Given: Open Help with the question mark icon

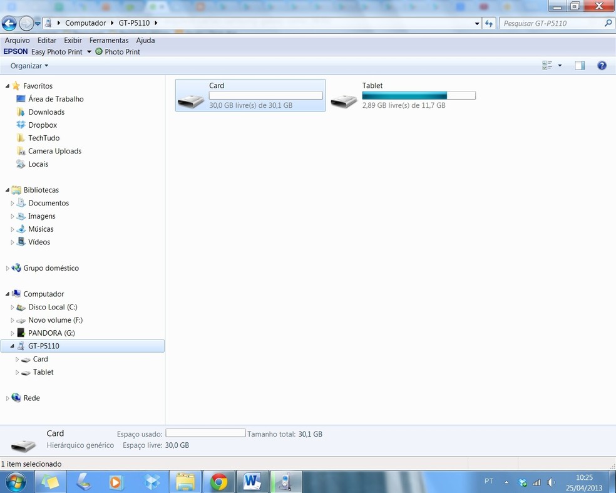Looking at the screenshot, I should (x=602, y=66).
